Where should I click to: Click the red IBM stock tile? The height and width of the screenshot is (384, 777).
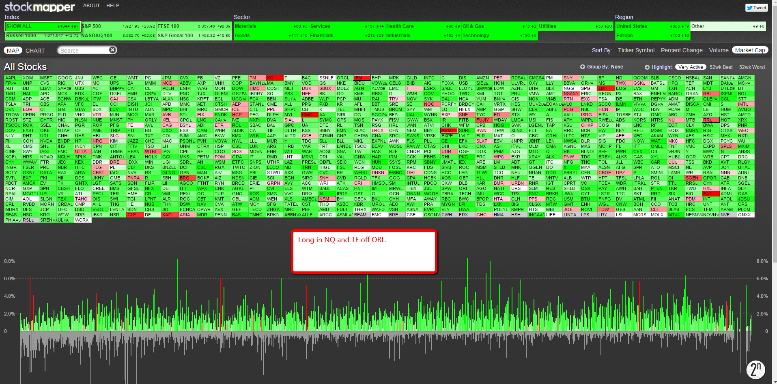coord(362,78)
